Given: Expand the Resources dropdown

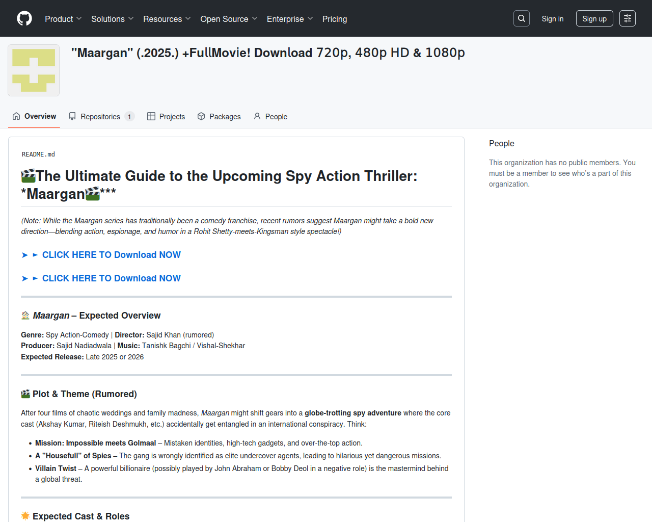Looking at the screenshot, I should pos(167,19).
